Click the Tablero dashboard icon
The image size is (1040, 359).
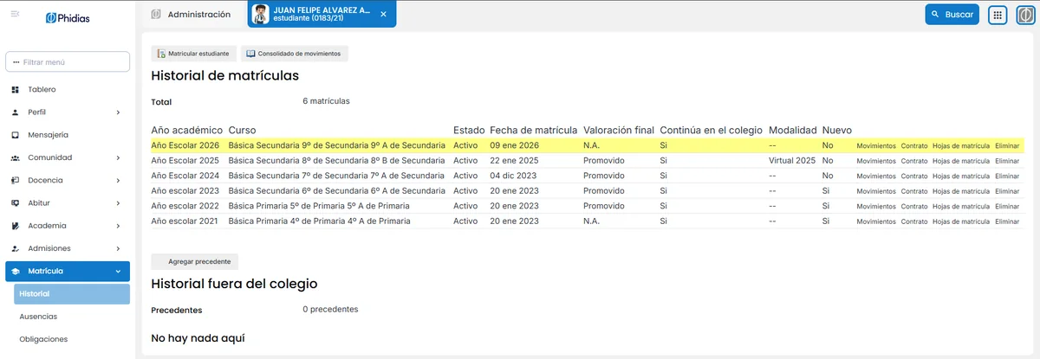16,90
